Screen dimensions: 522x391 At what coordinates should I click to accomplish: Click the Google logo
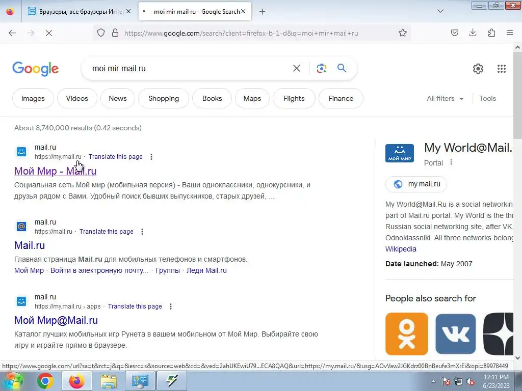tap(36, 69)
